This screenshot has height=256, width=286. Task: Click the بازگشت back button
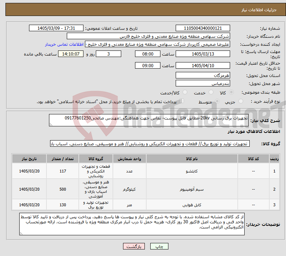(x=134, y=246)
